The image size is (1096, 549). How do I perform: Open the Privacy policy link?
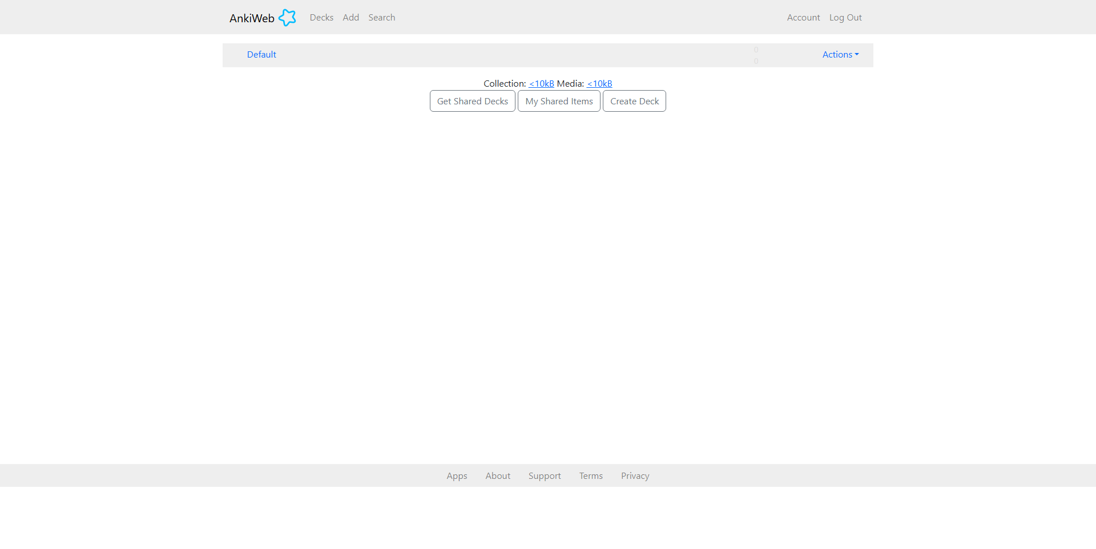635,476
